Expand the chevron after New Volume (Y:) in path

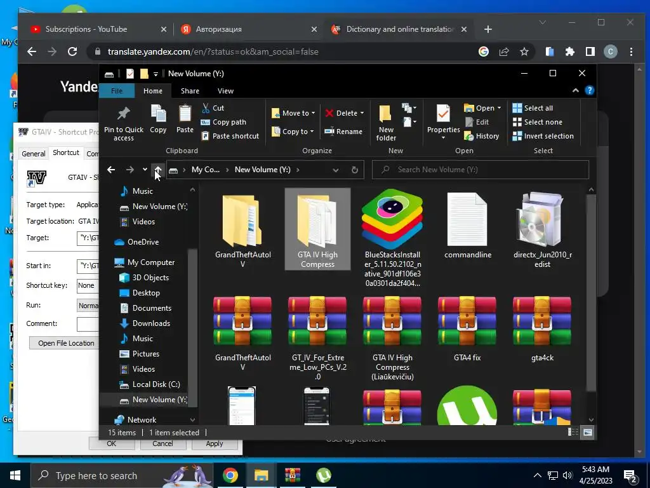point(298,170)
